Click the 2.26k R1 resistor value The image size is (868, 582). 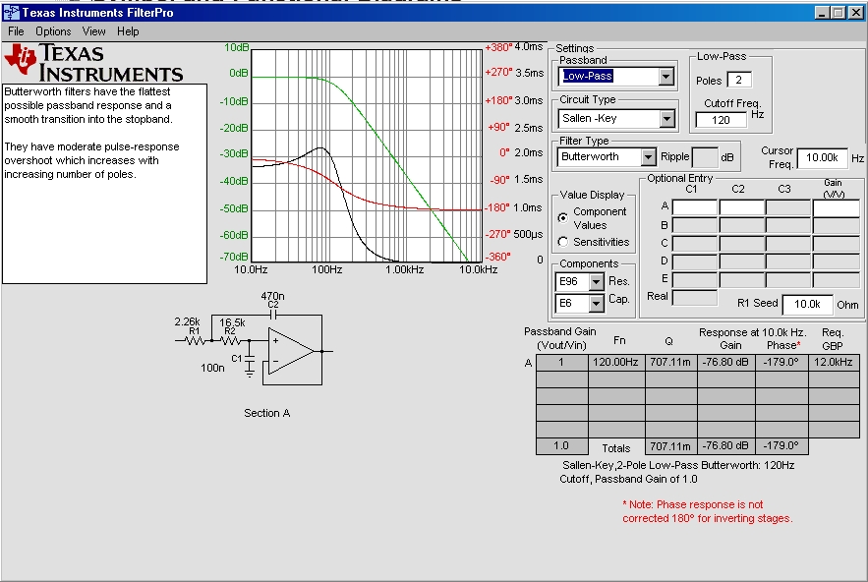click(187, 321)
